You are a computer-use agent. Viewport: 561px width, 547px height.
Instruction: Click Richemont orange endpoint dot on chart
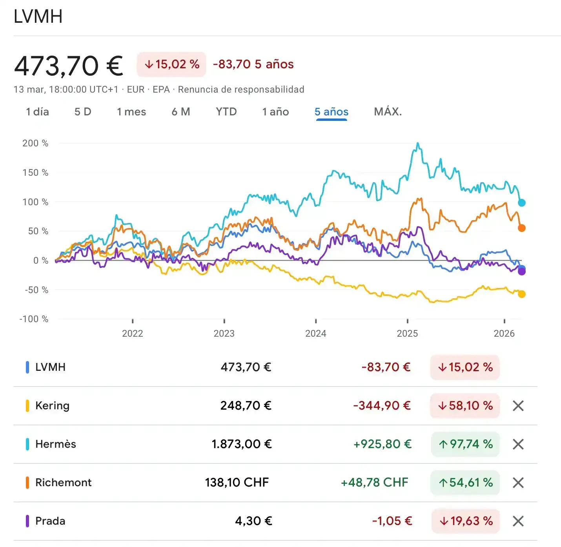point(521,228)
